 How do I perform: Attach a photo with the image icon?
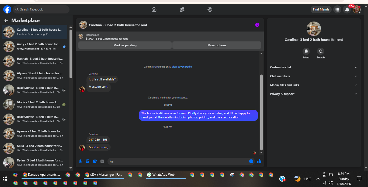[88, 161]
